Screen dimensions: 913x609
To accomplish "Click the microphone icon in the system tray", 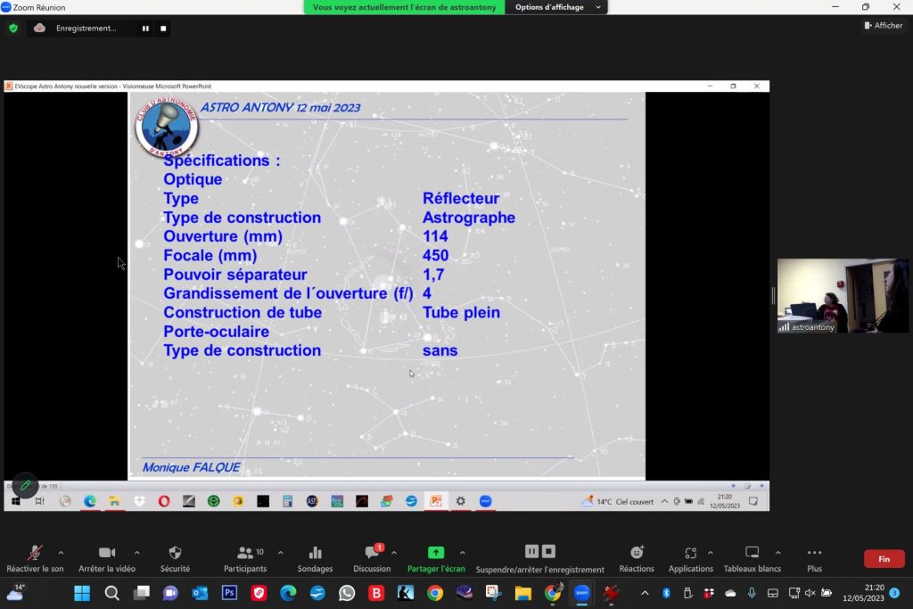I will tap(752, 593).
